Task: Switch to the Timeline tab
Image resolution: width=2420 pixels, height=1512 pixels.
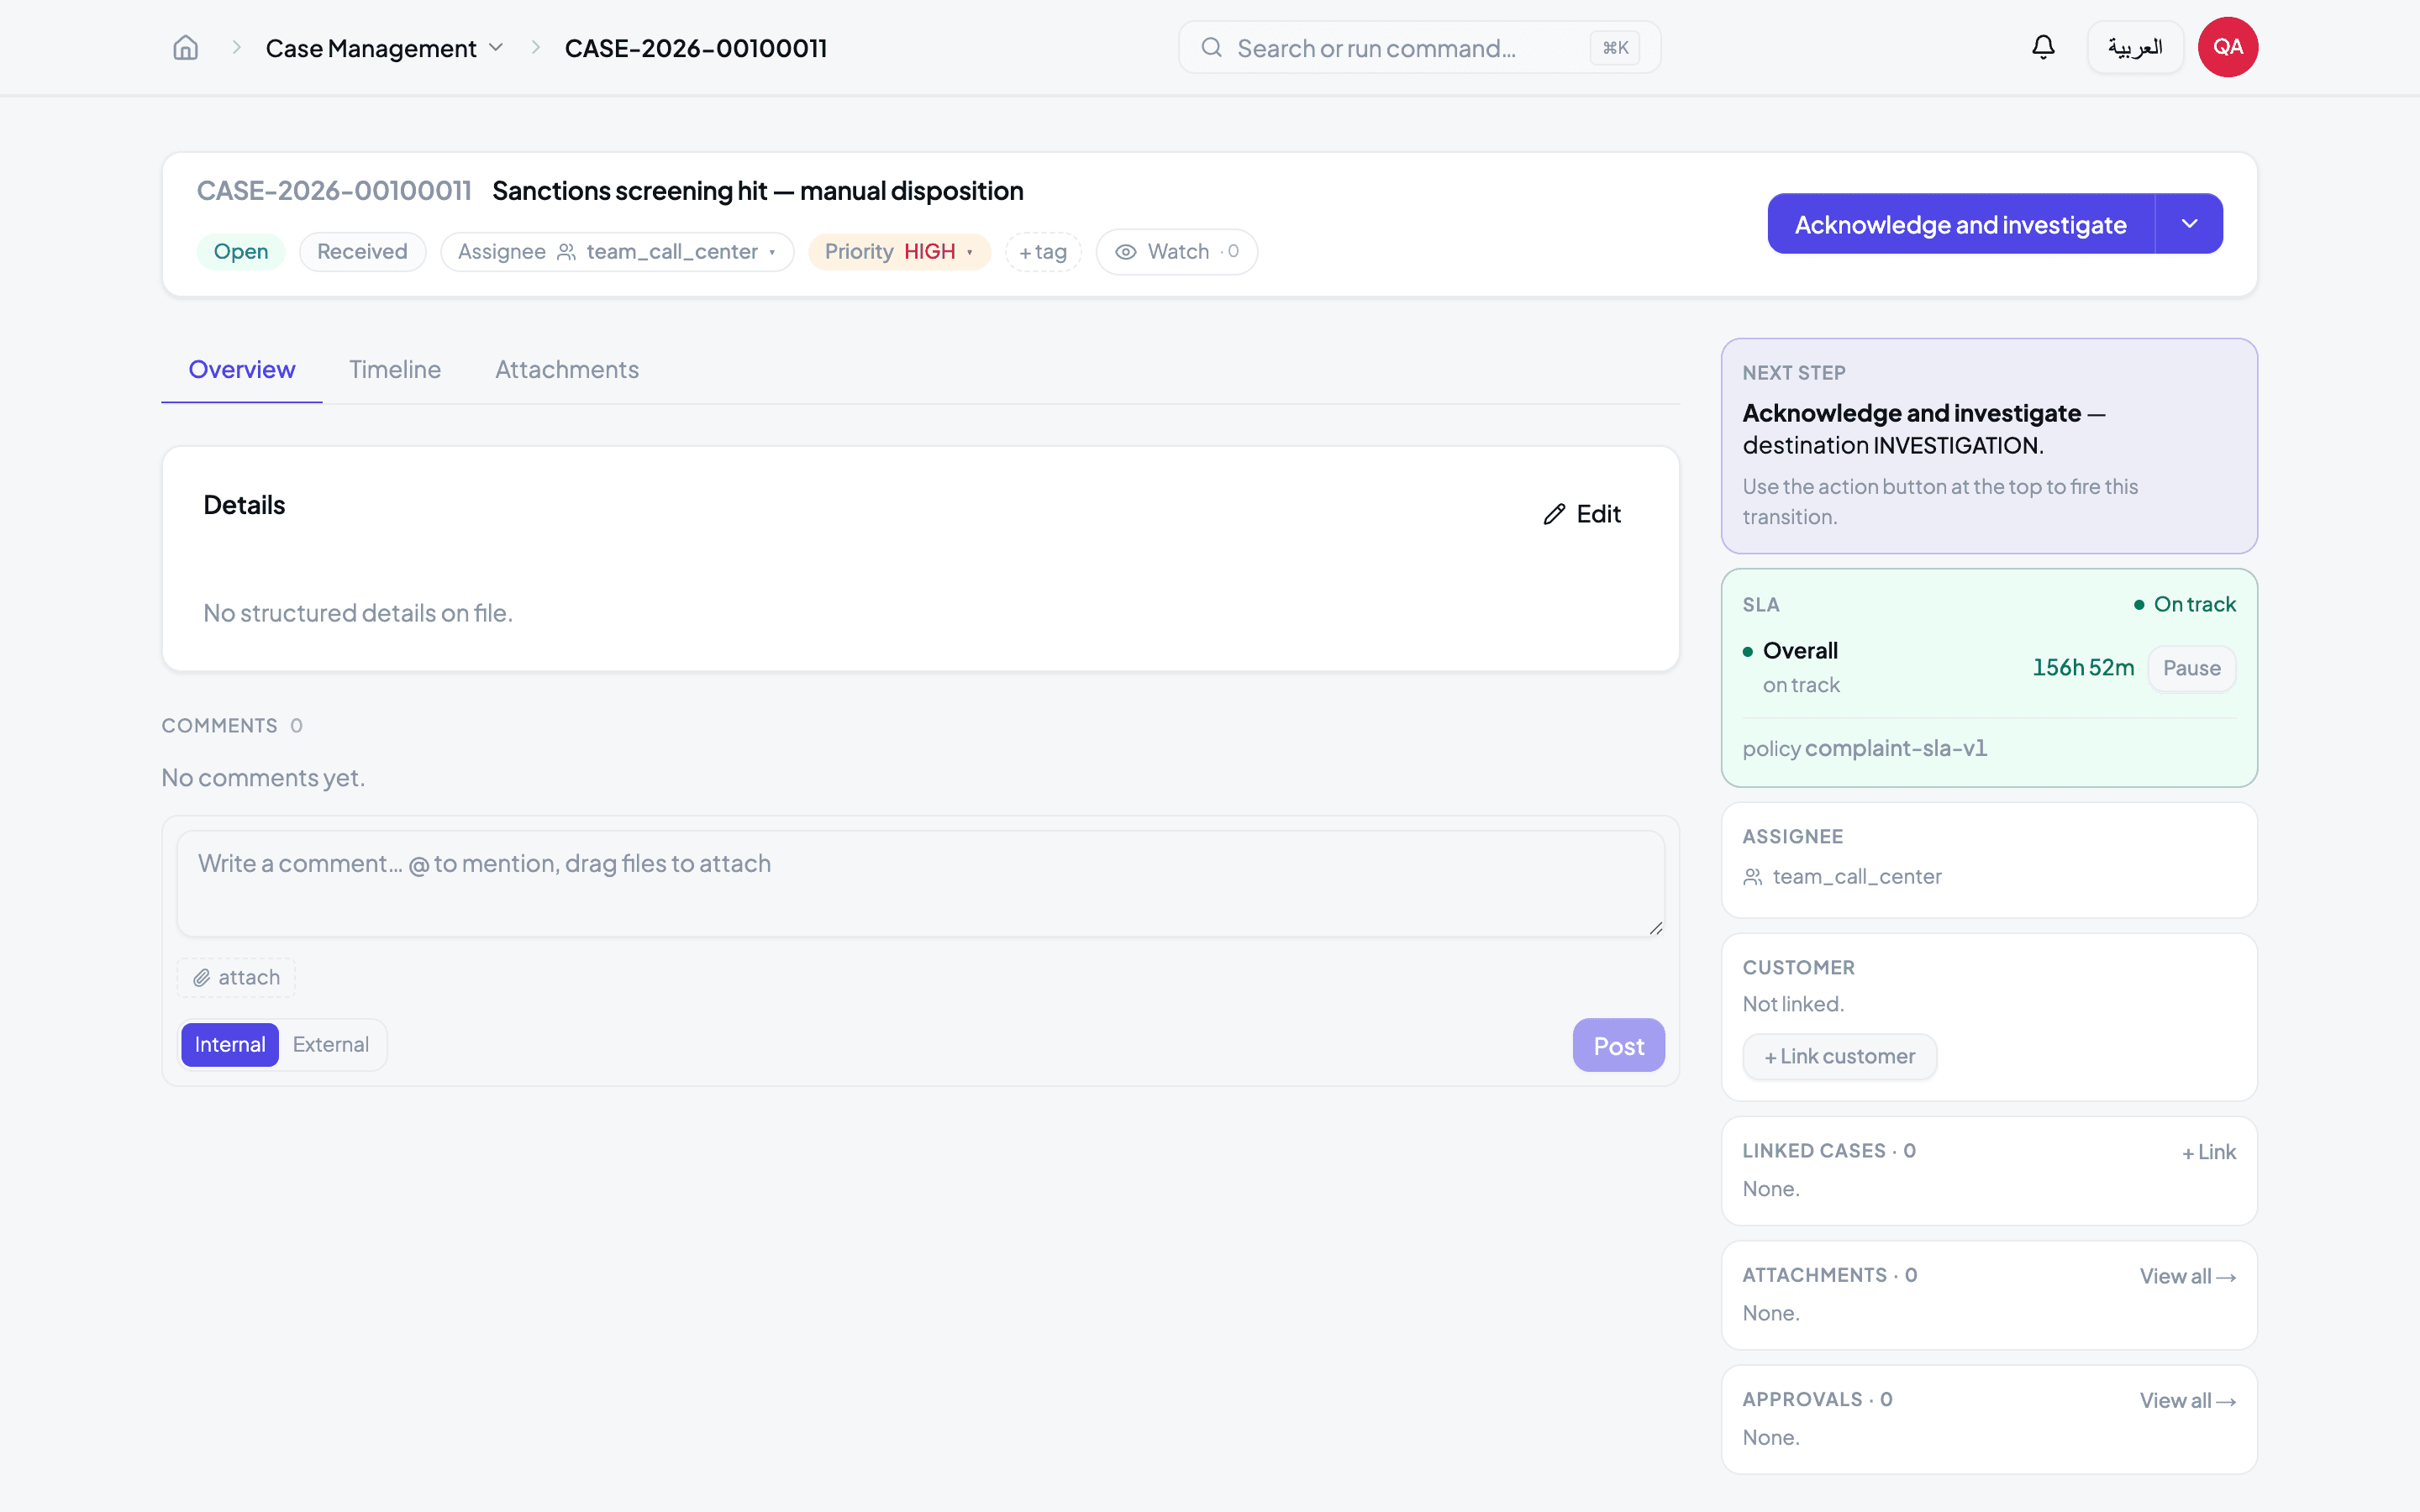Action: [395, 369]
